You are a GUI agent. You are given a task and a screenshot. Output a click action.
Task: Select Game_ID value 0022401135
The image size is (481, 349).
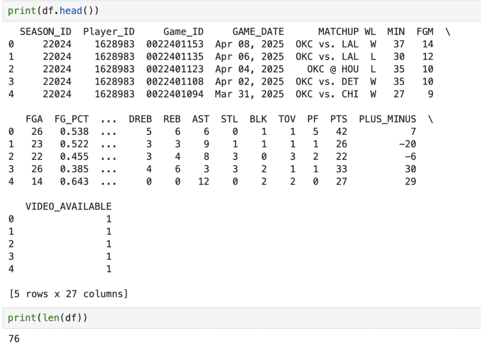coord(175,57)
